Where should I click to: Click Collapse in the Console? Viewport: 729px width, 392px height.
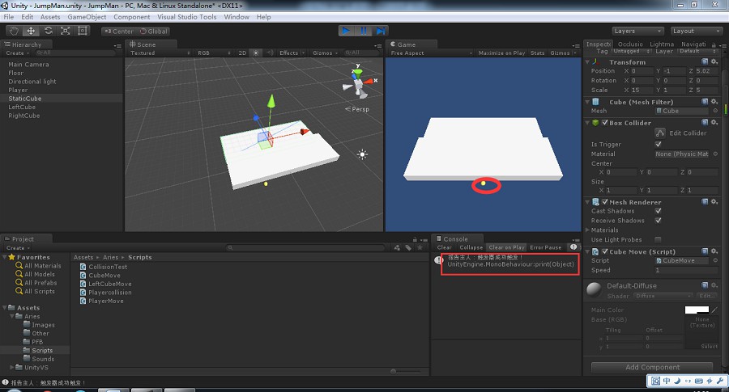[471, 247]
